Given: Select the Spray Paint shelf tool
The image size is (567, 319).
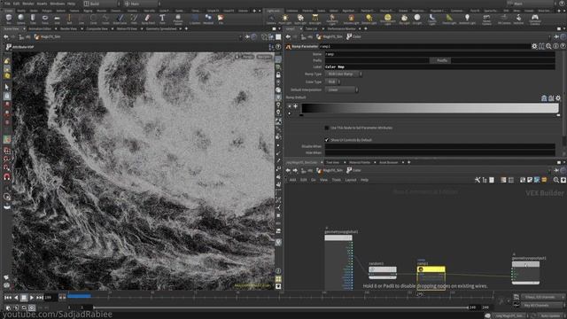Looking at the screenshot, I should [148, 19].
